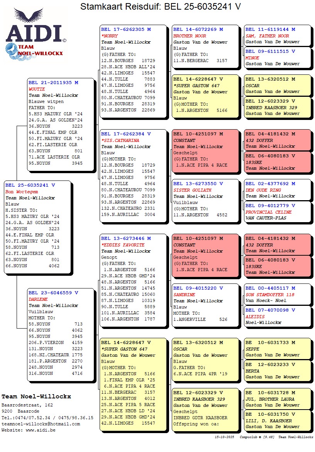Click the Team Noel-Willockx pigeon badge
Viewport: 315px width, 452px height.
34,51
